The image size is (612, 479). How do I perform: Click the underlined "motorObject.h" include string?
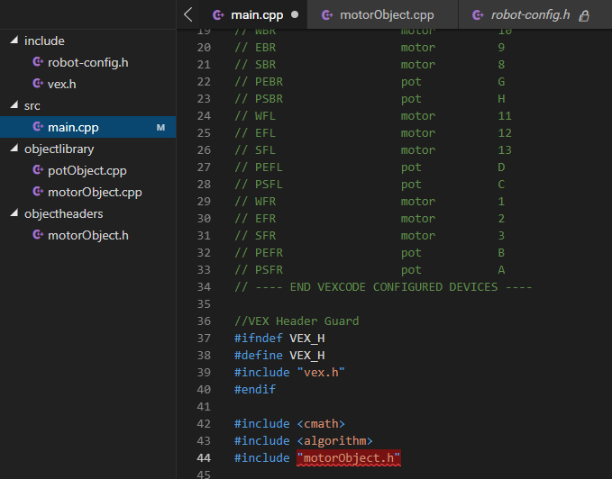click(349, 458)
